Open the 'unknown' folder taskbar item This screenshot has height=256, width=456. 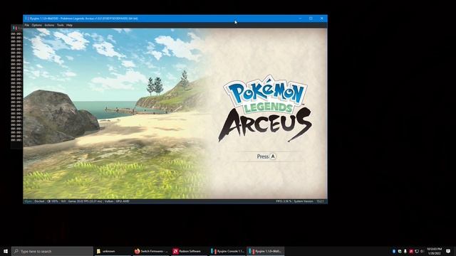113,251
